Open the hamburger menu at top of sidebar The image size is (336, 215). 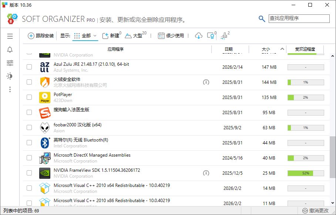10,36
